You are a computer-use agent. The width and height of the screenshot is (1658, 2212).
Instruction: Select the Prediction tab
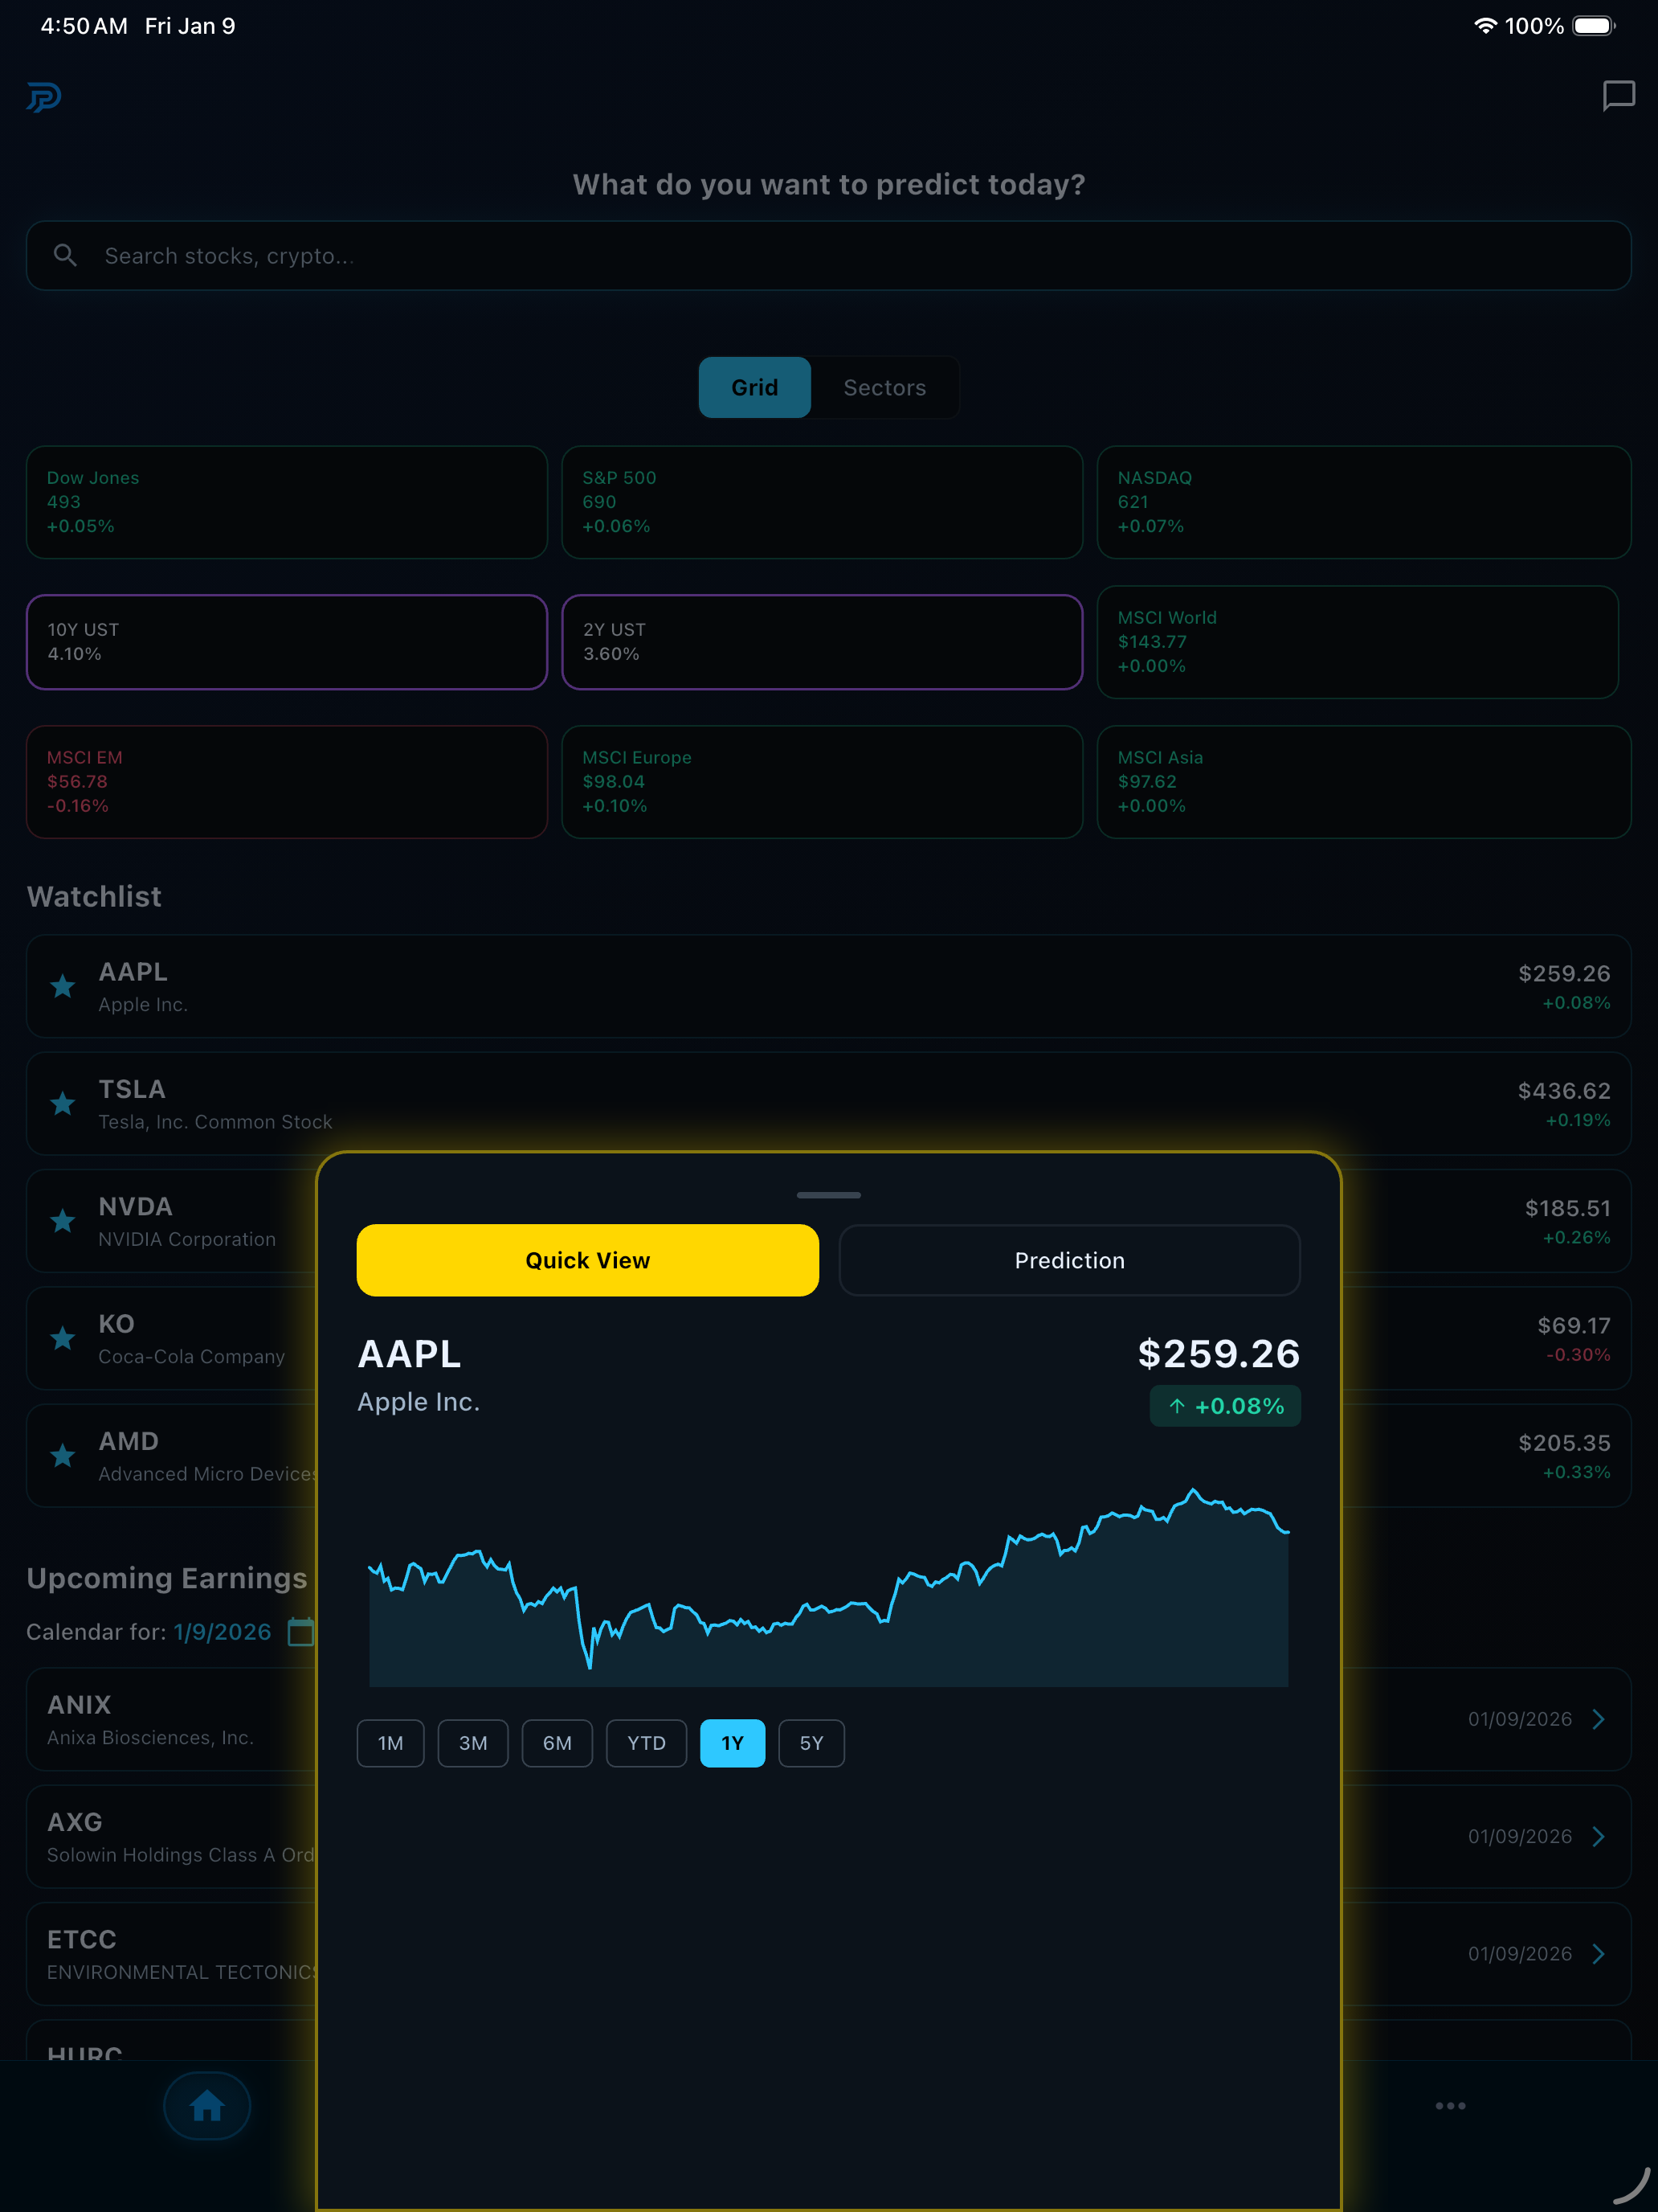point(1069,1260)
